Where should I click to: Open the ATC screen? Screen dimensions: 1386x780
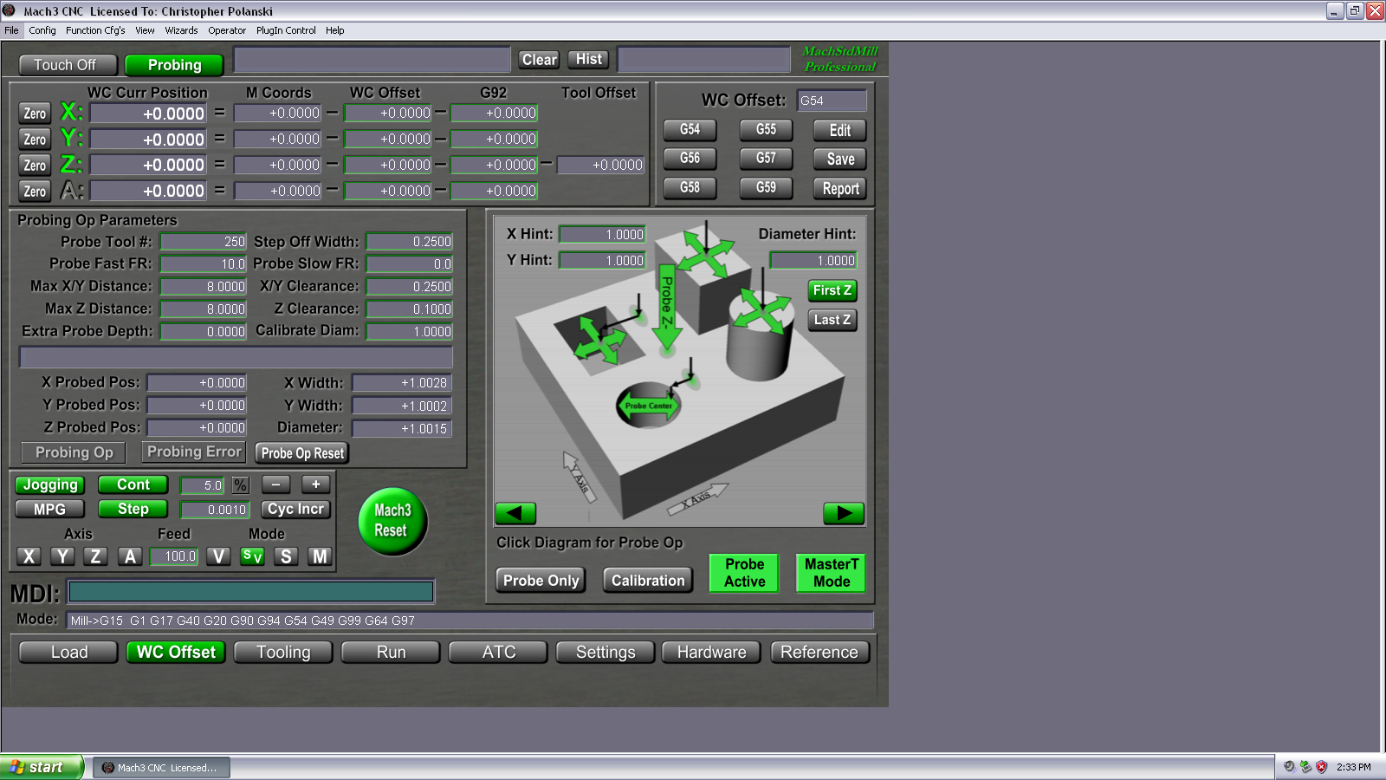tap(498, 653)
